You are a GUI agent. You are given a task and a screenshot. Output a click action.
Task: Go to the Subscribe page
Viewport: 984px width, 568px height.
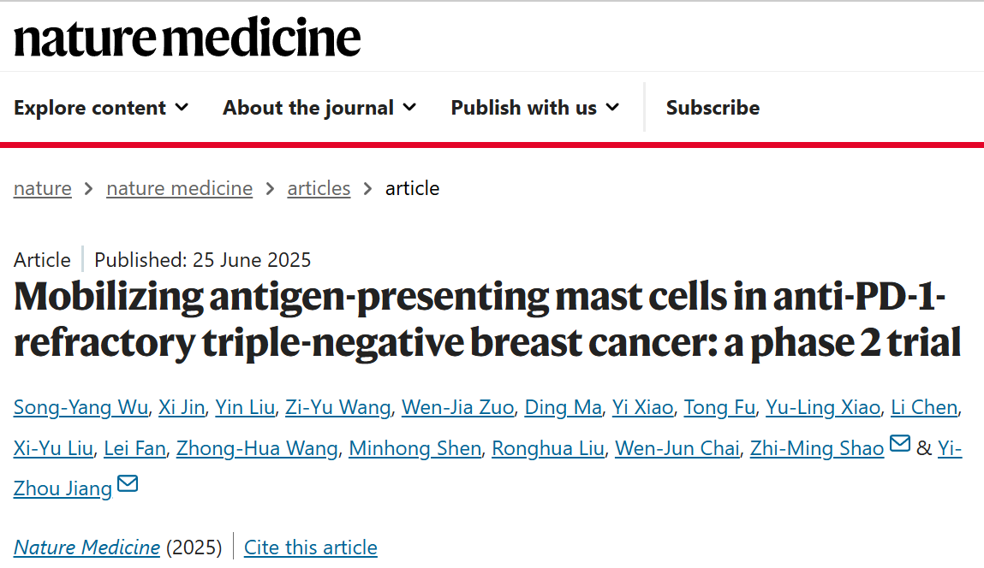click(x=713, y=108)
